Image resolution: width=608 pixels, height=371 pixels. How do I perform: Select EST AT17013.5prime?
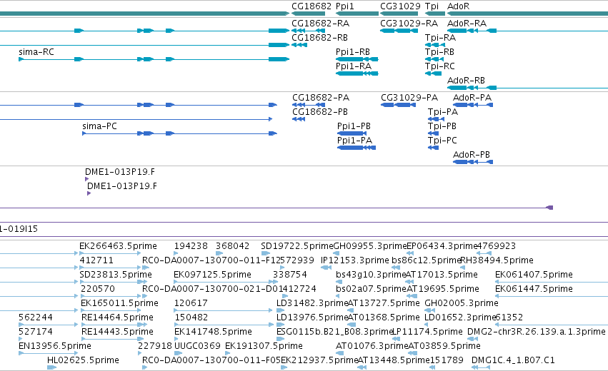point(442,275)
